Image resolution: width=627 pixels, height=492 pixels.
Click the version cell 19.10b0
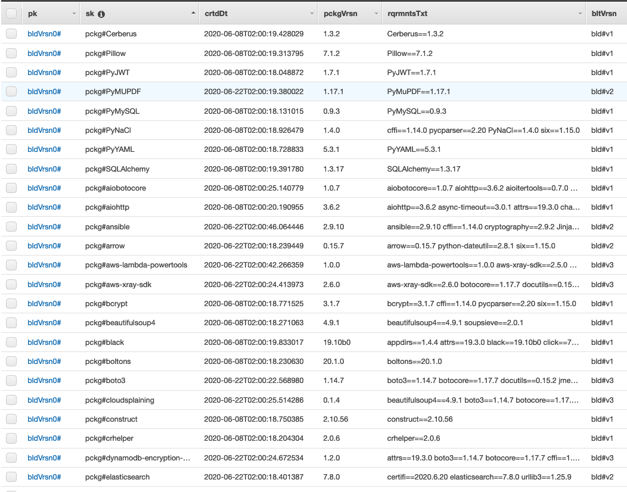(x=337, y=342)
